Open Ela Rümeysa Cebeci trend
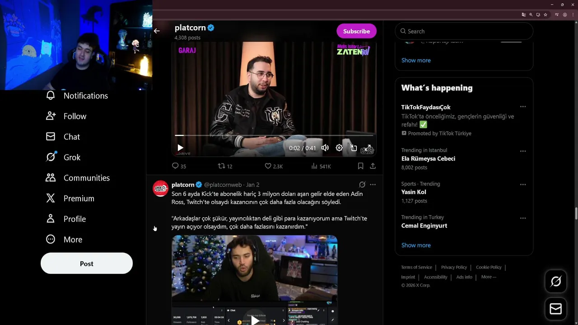Image resolution: width=578 pixels, height=325 pixels. tap(428, 158)
